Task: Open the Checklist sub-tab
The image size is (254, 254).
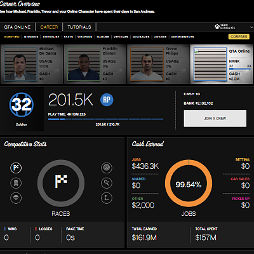Action: click(51, 37)
